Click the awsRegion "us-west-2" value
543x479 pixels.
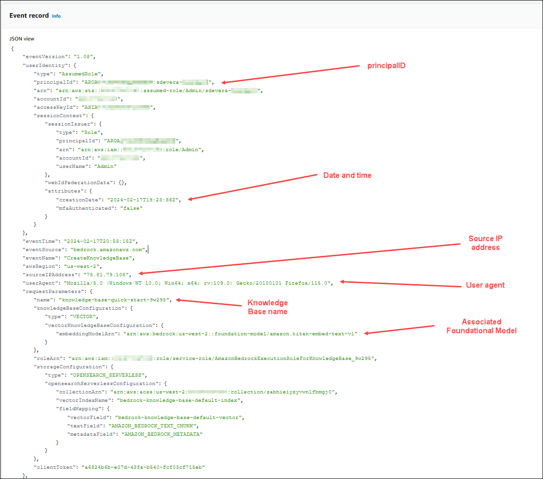point(82,266)
